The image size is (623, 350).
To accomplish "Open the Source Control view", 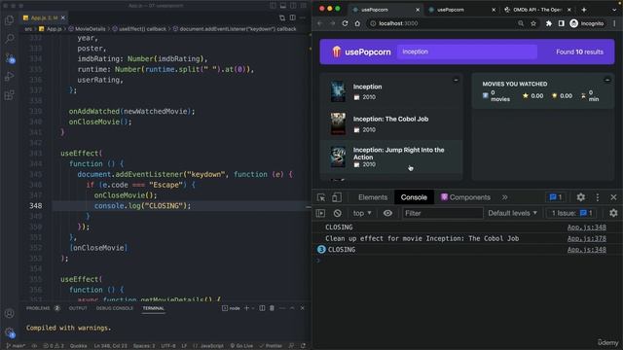I will (x=10, y=58).
